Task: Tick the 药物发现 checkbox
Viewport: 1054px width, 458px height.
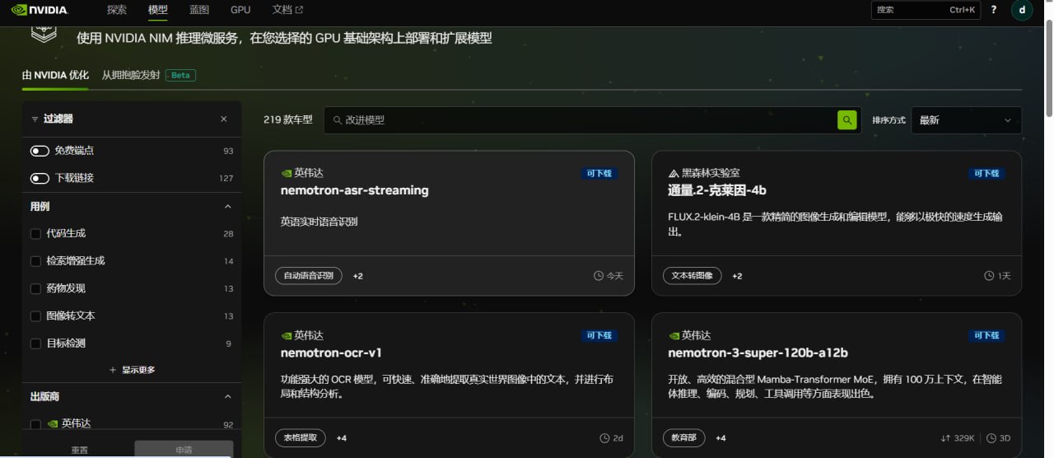Action: click(x=35, y=289)
